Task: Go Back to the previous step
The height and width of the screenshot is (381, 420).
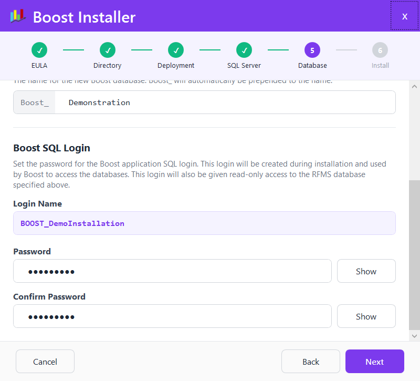Action: pyautogui.click(x=311, y=362)
